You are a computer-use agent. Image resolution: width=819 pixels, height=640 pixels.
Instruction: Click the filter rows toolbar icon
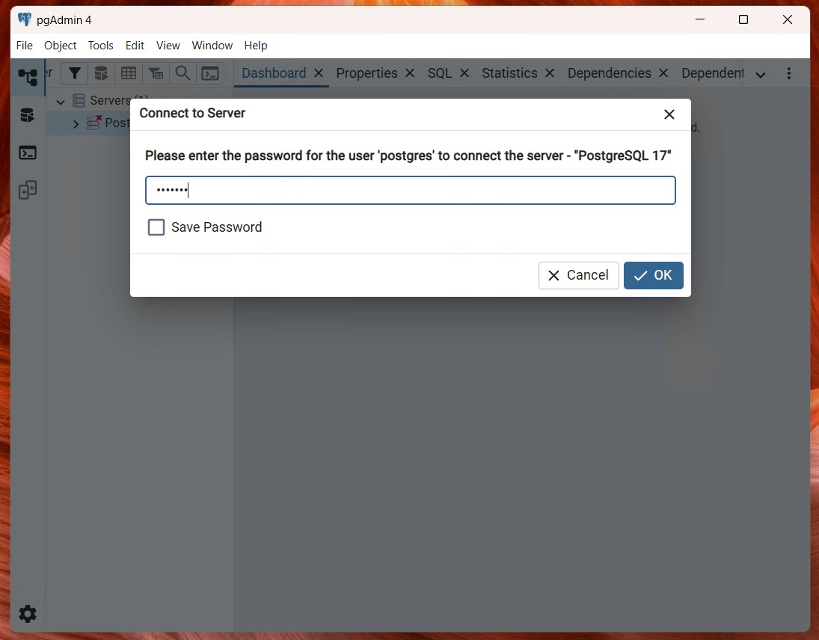[75, 73]
